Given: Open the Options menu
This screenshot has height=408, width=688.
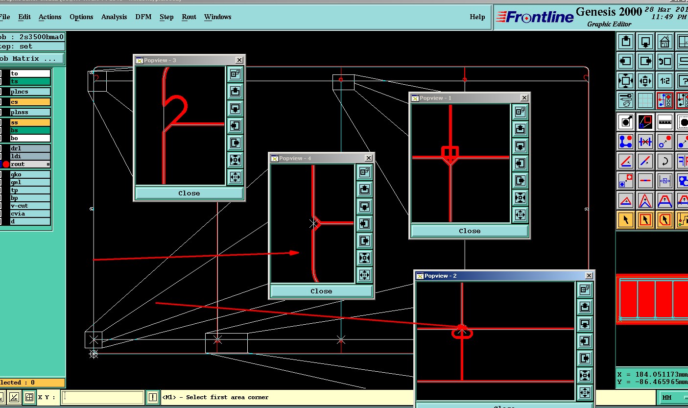Looking at the screenshot, I should pos(81,17).
